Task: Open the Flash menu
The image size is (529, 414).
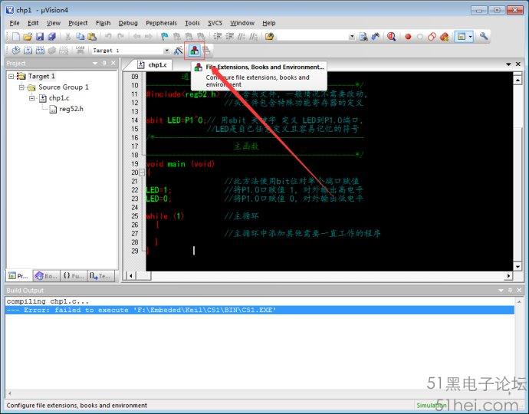Action: pos(103,23)
